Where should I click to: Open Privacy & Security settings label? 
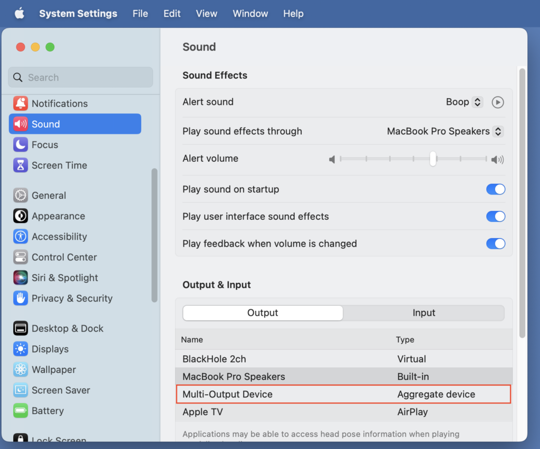coord(72,298)
